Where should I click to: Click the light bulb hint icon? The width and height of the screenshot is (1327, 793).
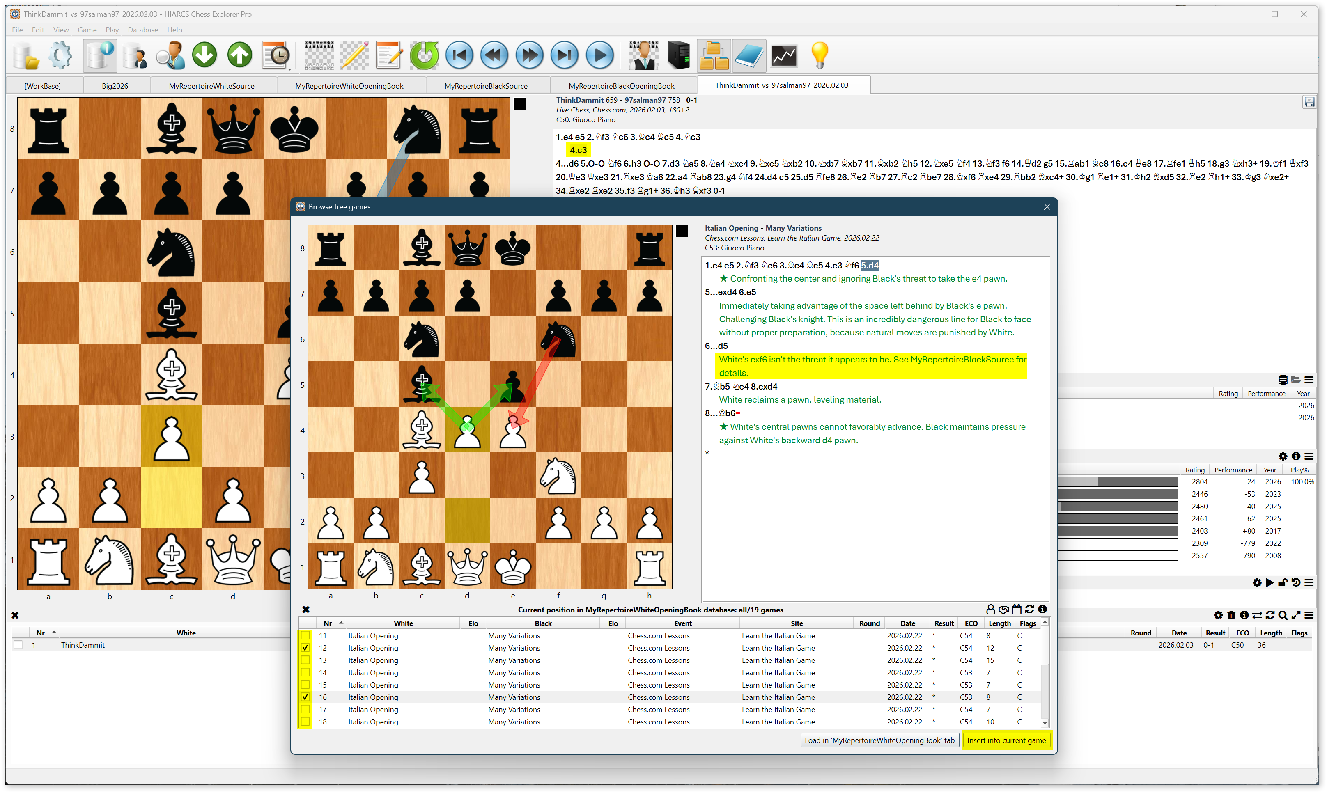(x=819, y=55)
